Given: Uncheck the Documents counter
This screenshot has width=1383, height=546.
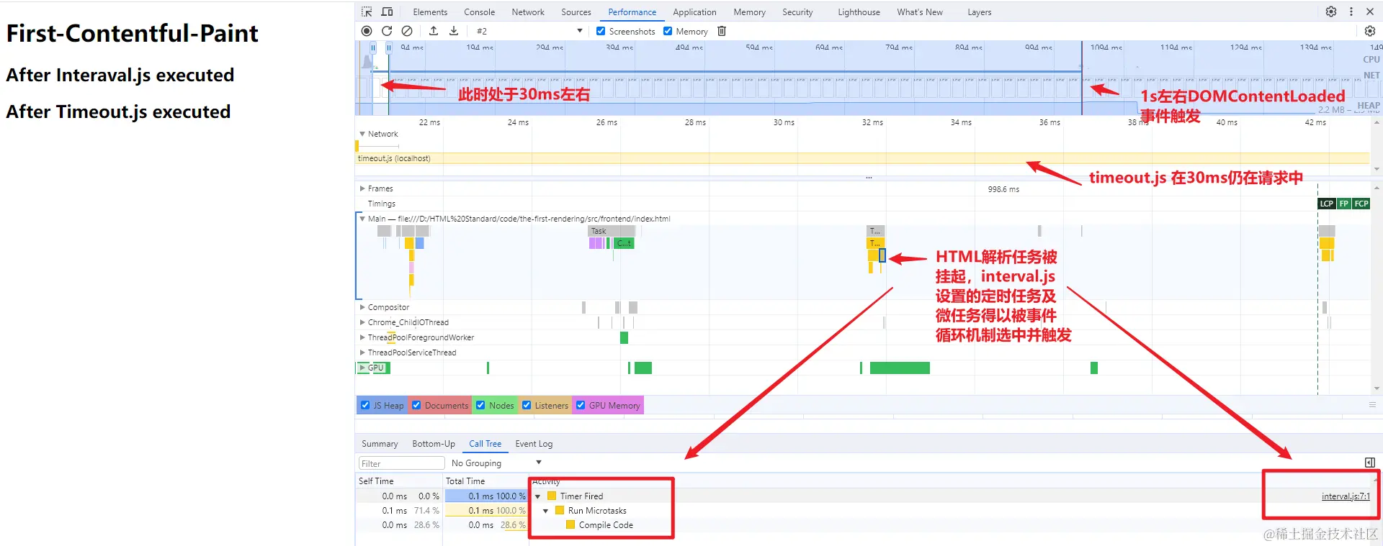Looking at the screenshot, I should 416,405.
